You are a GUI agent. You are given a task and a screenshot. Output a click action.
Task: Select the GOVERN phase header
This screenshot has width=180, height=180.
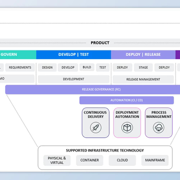(x=18, y=54)
